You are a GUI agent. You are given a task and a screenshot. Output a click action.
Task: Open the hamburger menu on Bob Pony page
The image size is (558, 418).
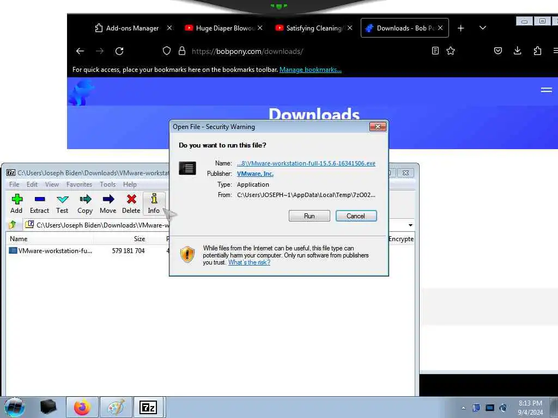546,90
